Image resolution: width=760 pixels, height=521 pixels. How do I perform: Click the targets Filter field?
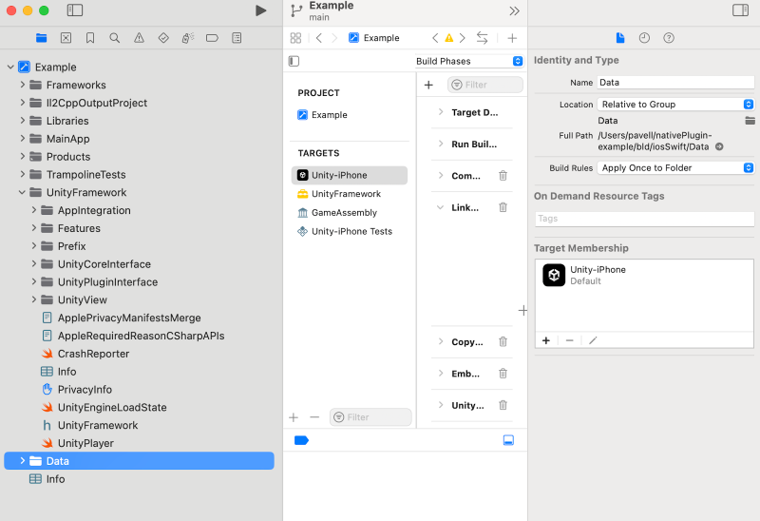pos(370,417)
